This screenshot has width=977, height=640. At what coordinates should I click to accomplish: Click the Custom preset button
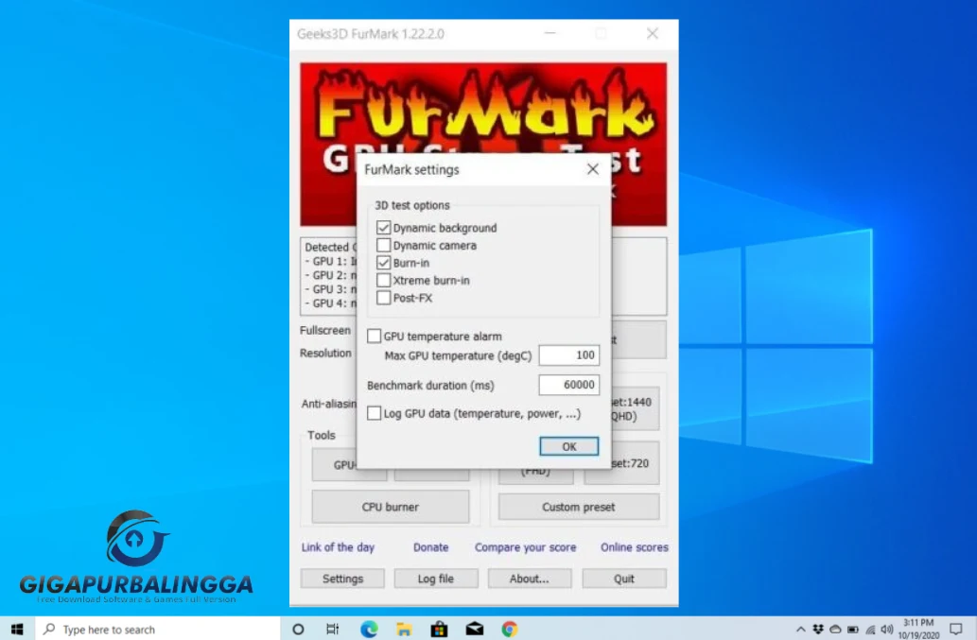coord(579,507)
